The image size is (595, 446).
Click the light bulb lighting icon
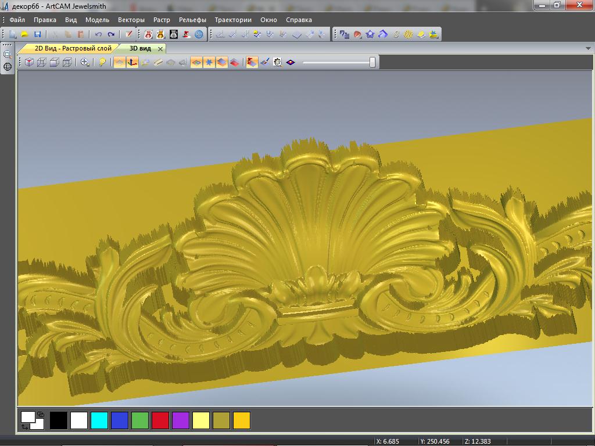pos(102,62)
